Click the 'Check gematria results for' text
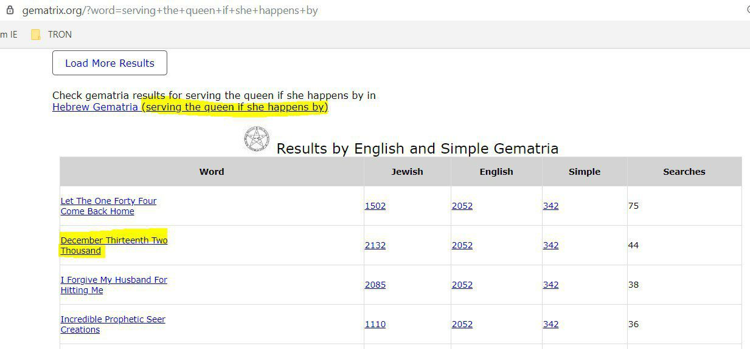Viewport: 750px width, 349px height. 117,95
